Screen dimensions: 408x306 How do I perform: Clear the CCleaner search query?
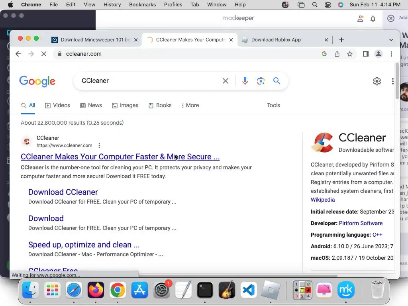pyautogui.click(x=226, y=81)
